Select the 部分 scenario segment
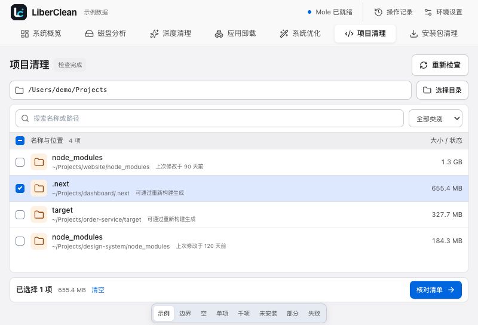The image size is (478, 325). click(293, 314)
